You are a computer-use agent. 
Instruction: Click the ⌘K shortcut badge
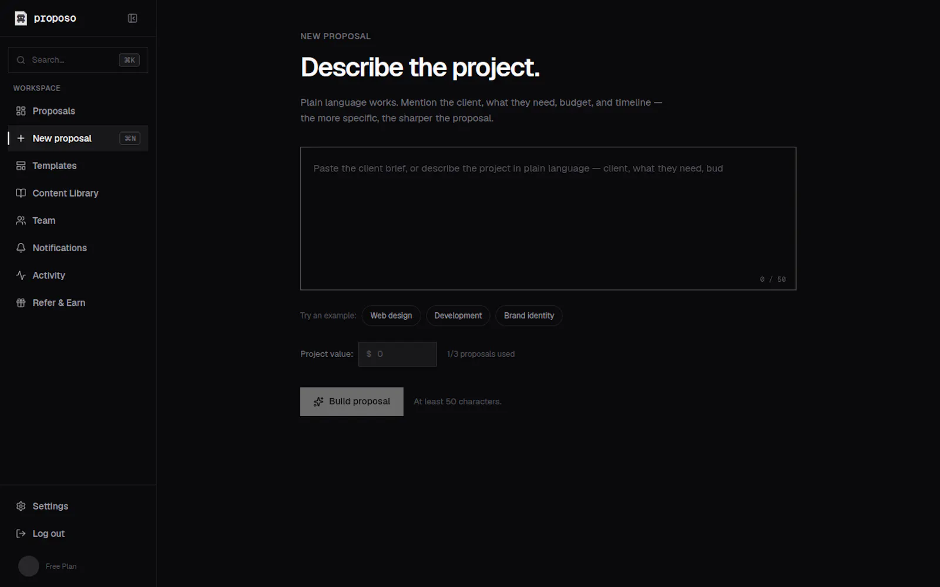(x=129, y=60)
